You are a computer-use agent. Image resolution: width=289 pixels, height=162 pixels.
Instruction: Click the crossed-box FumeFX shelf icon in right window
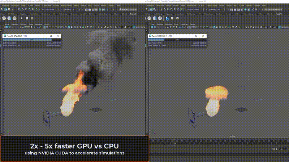(x=177, y=18)
